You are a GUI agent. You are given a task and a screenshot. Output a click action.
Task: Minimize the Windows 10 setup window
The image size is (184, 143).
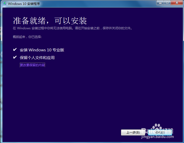click(x=160, y=3)
